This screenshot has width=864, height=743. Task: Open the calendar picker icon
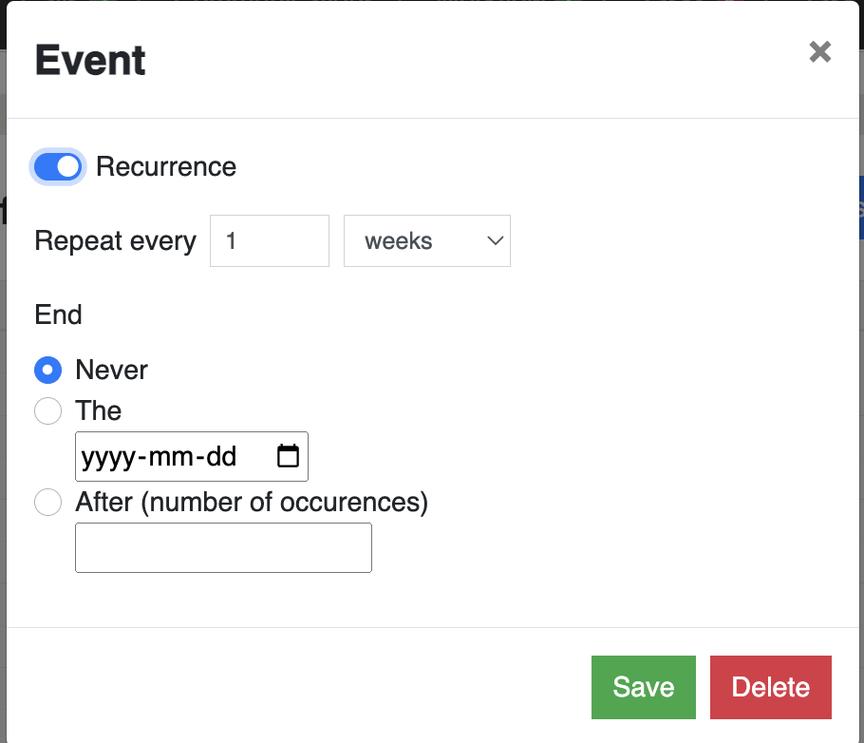pyautogui.click(x=288, y=456)
